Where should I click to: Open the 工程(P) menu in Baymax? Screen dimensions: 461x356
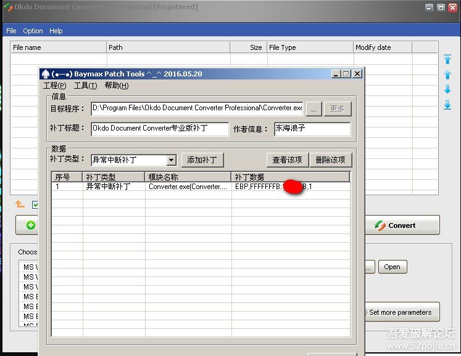[55, 86]
